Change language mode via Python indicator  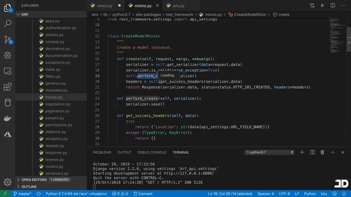[x=310, y=194]
